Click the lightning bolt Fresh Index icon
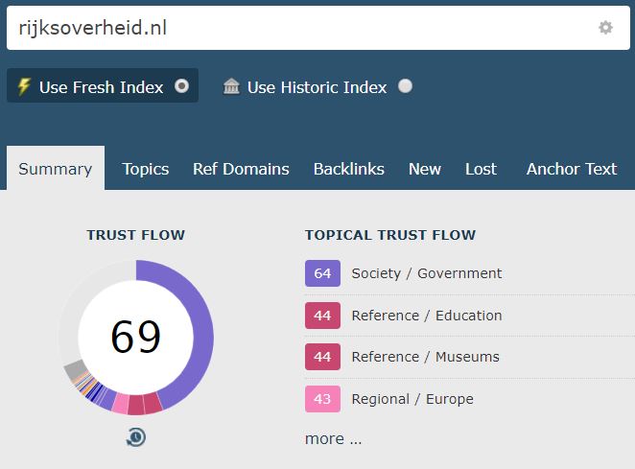Screen dimensions: 635x469 [x=24, y=86]
